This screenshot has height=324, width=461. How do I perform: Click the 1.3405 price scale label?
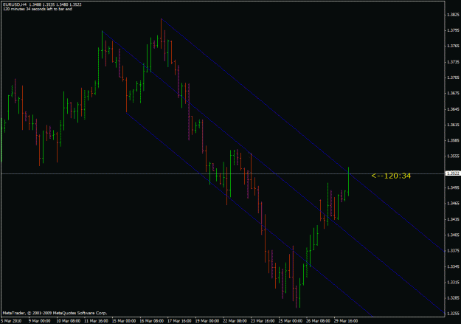coord(453,235)
